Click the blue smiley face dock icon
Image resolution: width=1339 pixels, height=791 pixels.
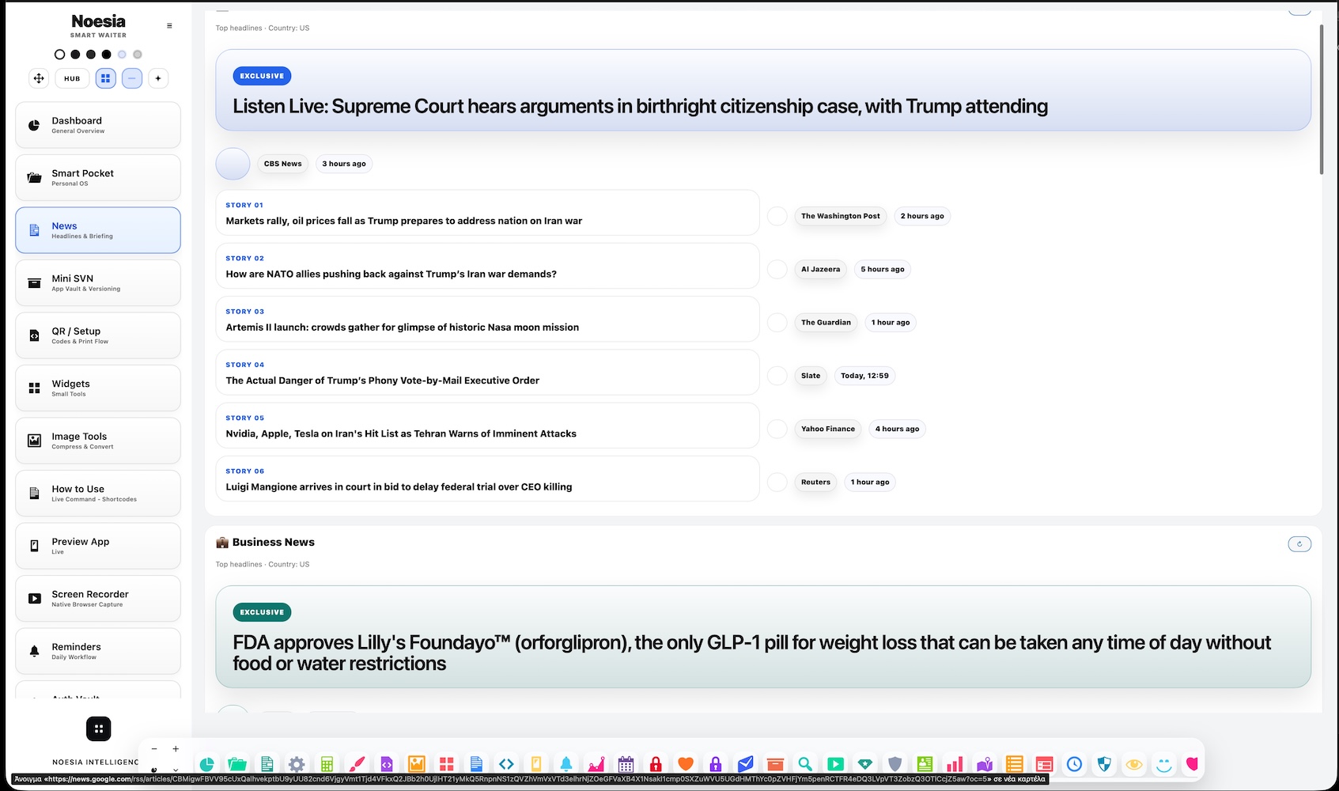1164,764
